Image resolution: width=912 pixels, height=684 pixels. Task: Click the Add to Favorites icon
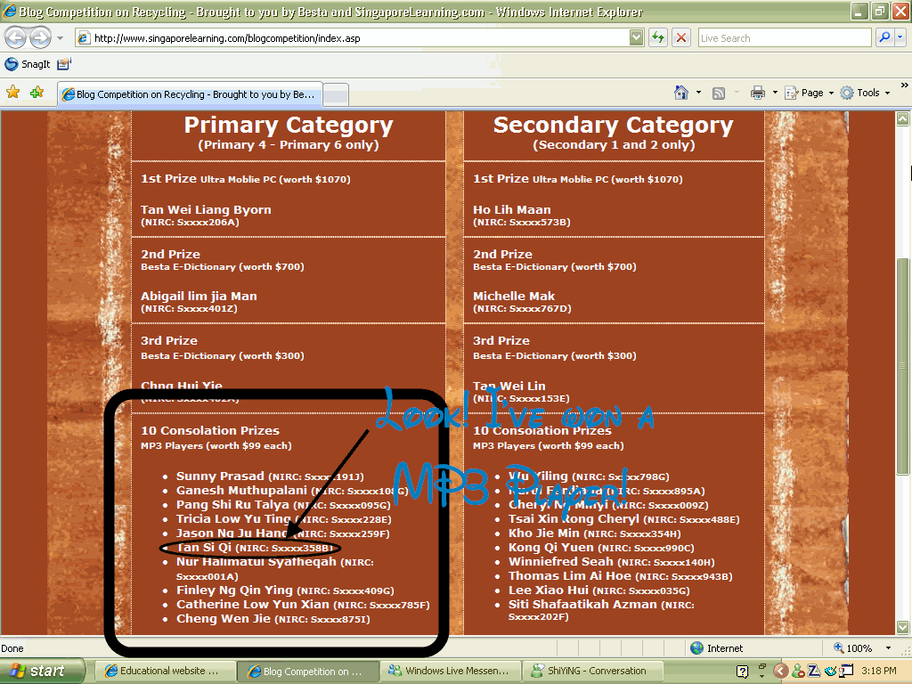37,93
